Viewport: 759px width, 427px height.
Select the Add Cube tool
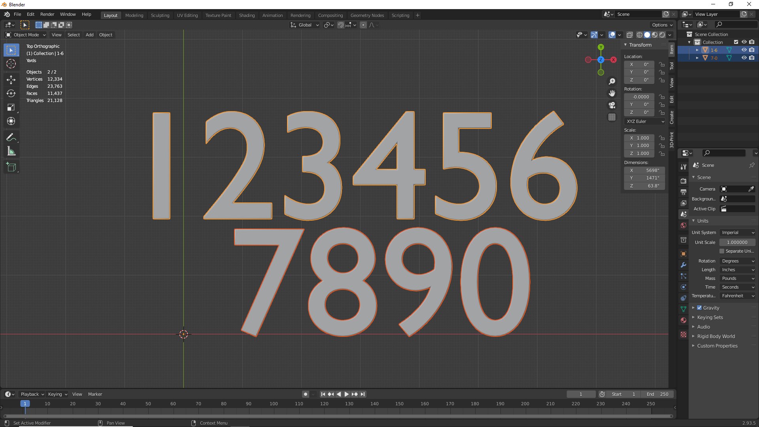tap(11, 167)
